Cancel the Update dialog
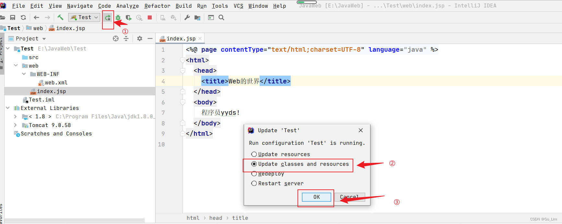Screen dimensions: 562x224 click(349, 197)
